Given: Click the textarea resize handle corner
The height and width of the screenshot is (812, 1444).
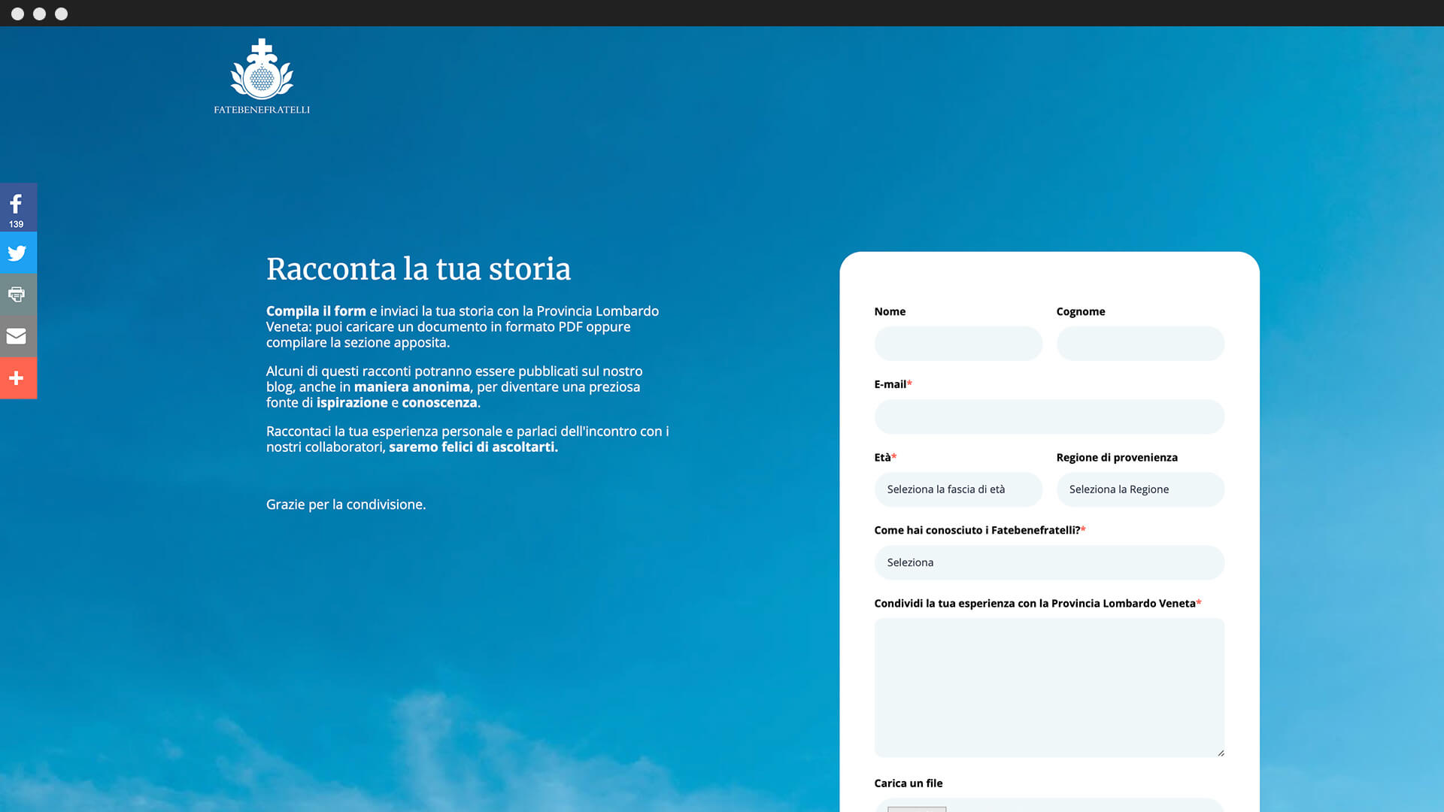Looking at the screenshot, I should pyautogui.click(x=1220, y=753).
